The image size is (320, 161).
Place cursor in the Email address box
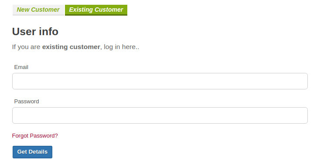point(160,81)
